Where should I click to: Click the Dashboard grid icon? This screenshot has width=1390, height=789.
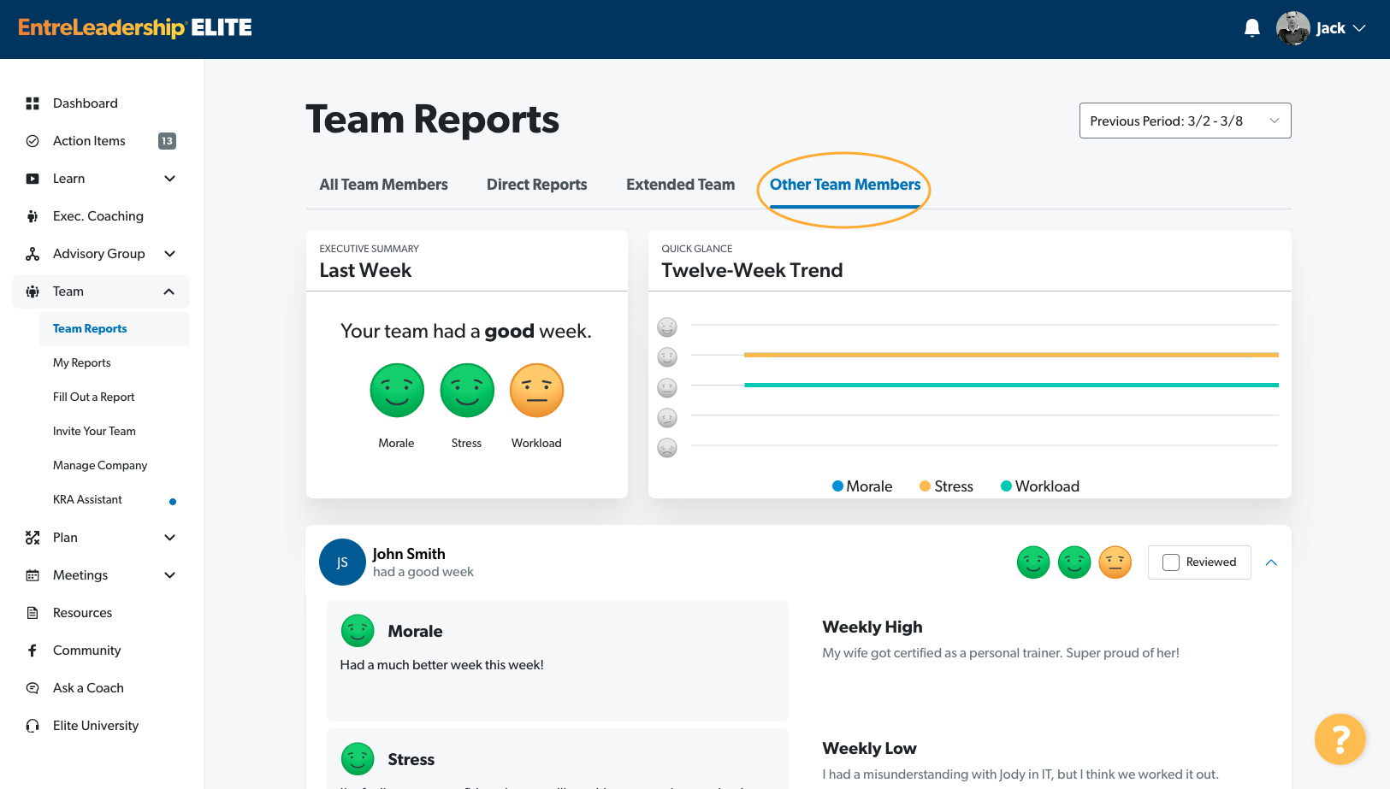point(33,103)
